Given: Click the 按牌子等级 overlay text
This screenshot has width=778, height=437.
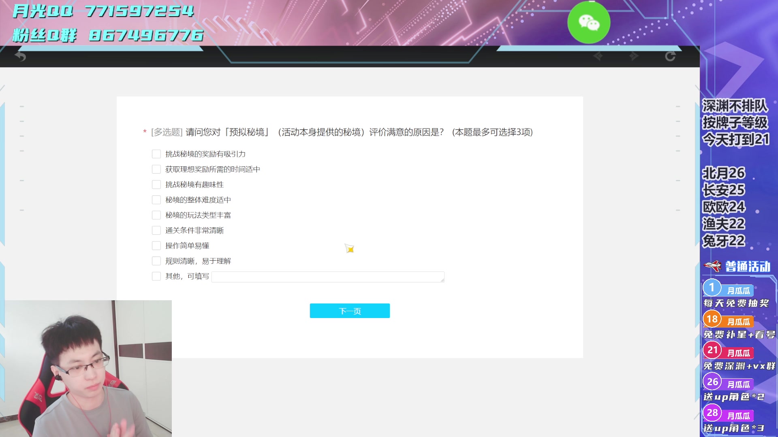Looking at the screenshot, I should [x=735, y=123].
